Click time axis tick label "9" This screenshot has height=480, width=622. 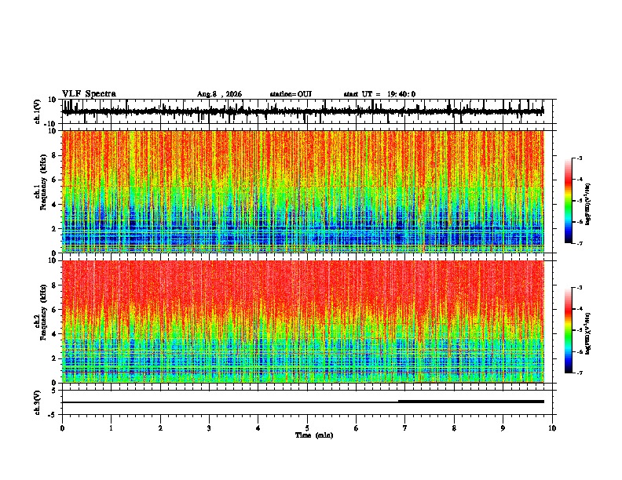(x=503, y=428)
